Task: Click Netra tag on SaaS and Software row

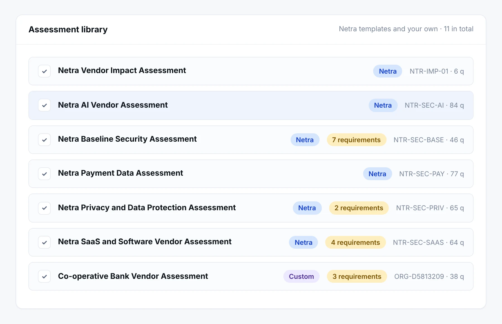Action: pyautogui.click(x=303, y=242)
